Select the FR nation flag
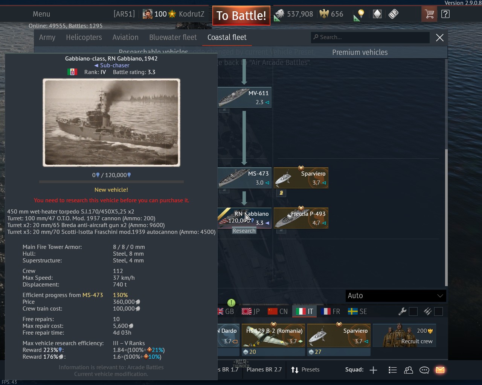482x385 pixels. [x=331, y=312]
